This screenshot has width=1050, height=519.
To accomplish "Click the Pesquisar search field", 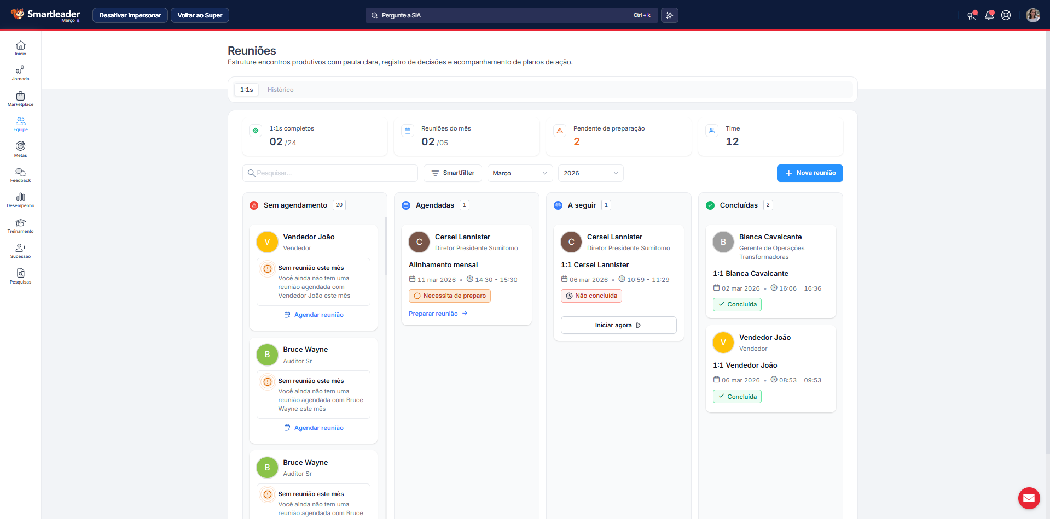I will pyautogui.click(x=334, y=173).
